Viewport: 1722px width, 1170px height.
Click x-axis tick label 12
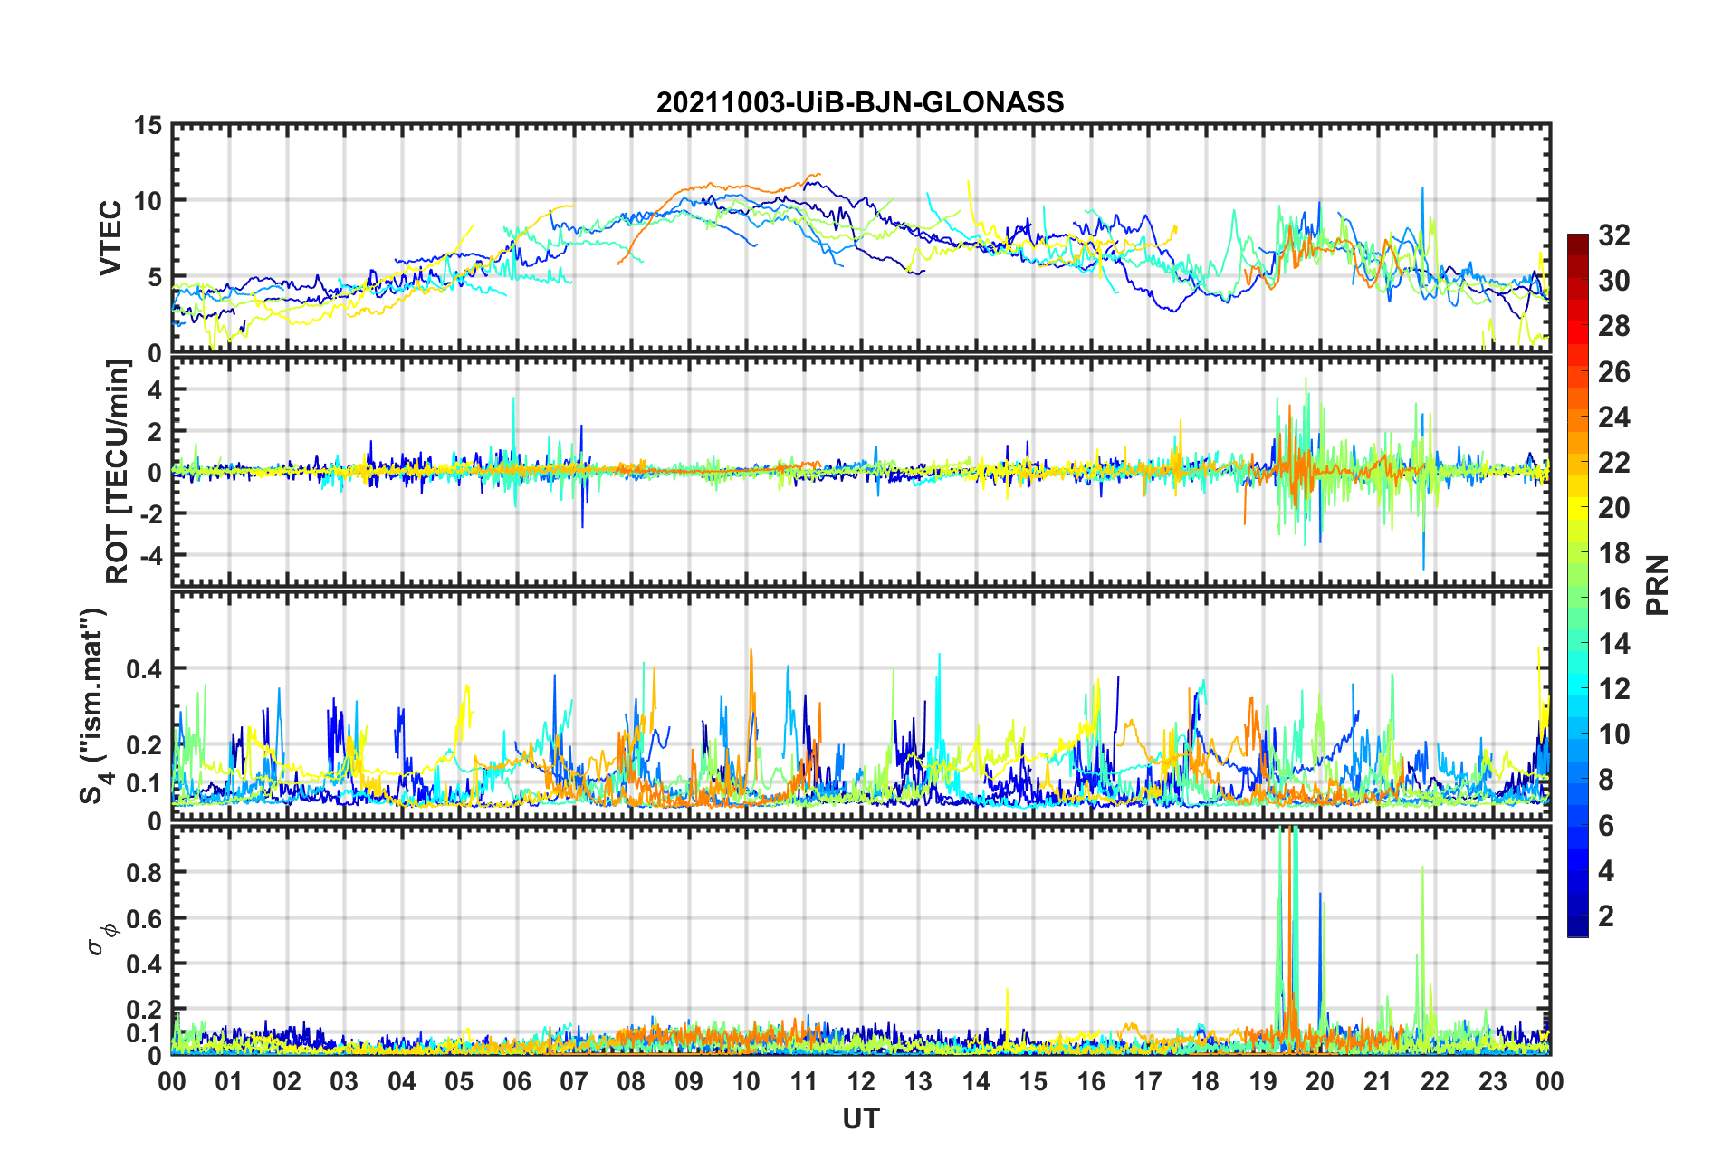tap(861, 1082)
